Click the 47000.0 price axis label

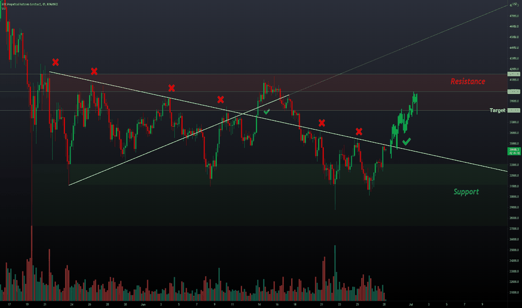coord(514,16)
